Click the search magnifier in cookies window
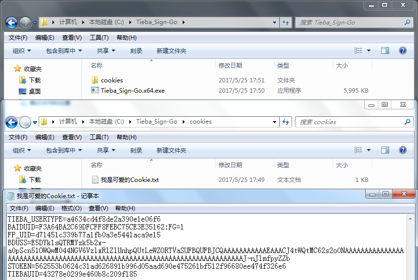 coord(407,122)
